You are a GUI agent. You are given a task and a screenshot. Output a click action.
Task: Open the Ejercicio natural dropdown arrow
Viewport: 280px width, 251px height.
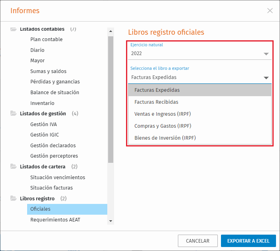tap(266, 54)
